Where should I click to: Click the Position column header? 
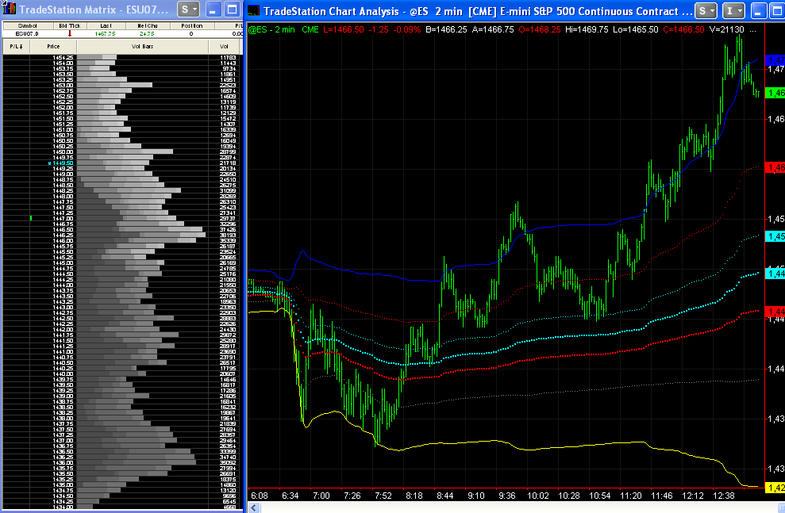pyautogui.click(x=192, y=25)
